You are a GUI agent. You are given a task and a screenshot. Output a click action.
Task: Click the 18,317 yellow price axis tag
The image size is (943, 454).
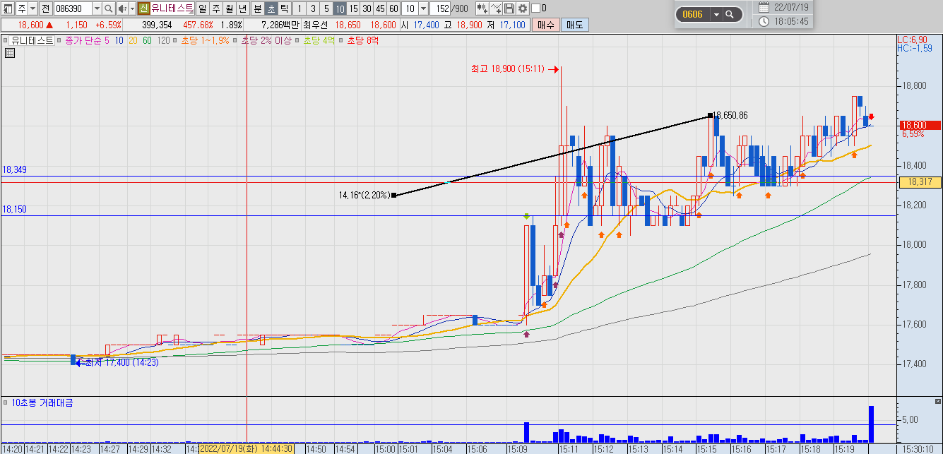(x=918, y=182)
